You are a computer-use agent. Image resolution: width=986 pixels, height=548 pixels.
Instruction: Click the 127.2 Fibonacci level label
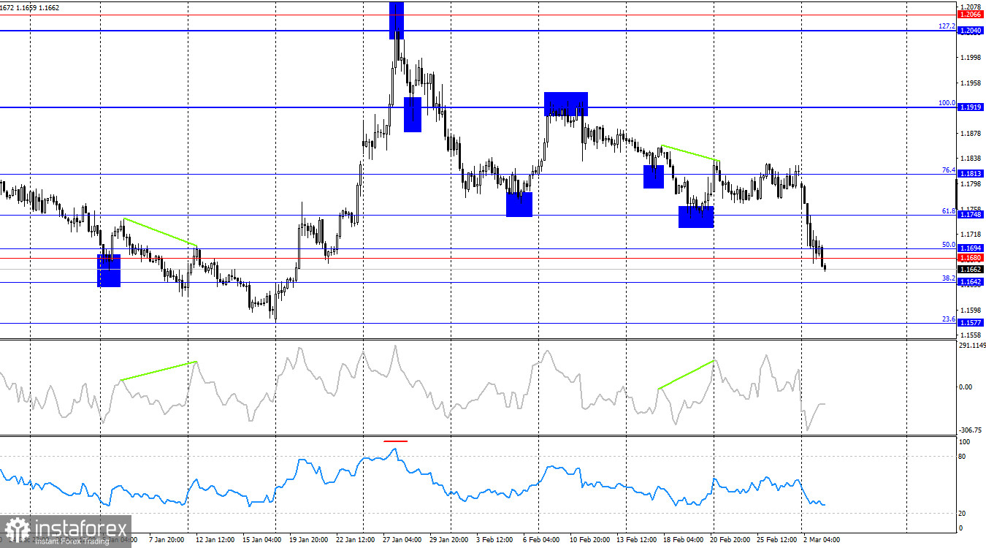947,26
